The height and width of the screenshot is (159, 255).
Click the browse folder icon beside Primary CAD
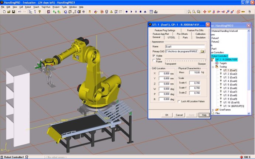coord(202,51)
